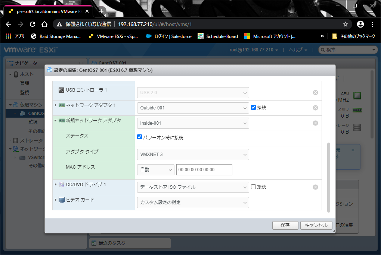Screen dimensions: 381x255
Task: Open the Chrome three-dot menu
Action: (x=372, y=24)
